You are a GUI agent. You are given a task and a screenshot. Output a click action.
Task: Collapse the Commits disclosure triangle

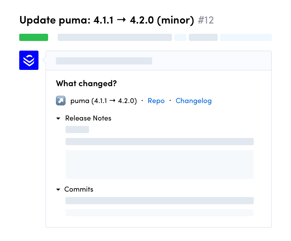[x=58, y=189]
